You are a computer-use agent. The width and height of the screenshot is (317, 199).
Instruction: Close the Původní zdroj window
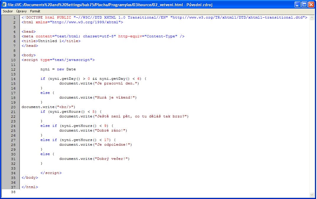coord(311,4)
